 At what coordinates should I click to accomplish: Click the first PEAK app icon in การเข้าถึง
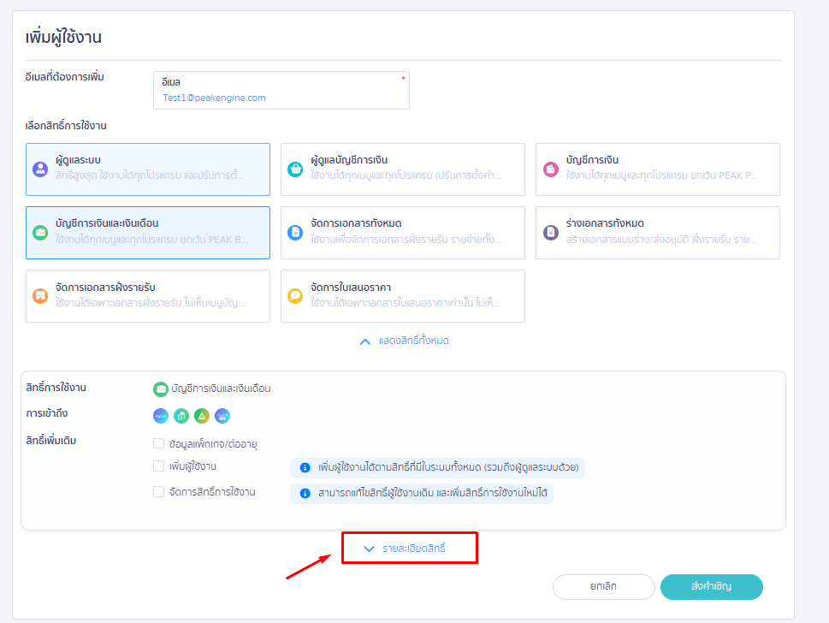coord(161,416)
